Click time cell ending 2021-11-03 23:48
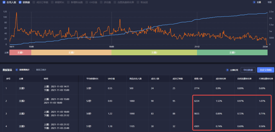 point(57,126)
